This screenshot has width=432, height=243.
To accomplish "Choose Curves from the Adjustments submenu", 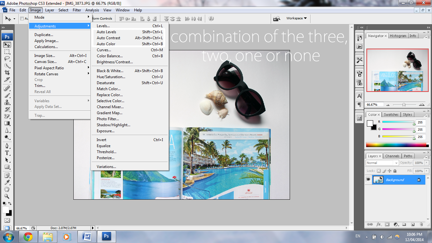I will click(x=130, y=50).
